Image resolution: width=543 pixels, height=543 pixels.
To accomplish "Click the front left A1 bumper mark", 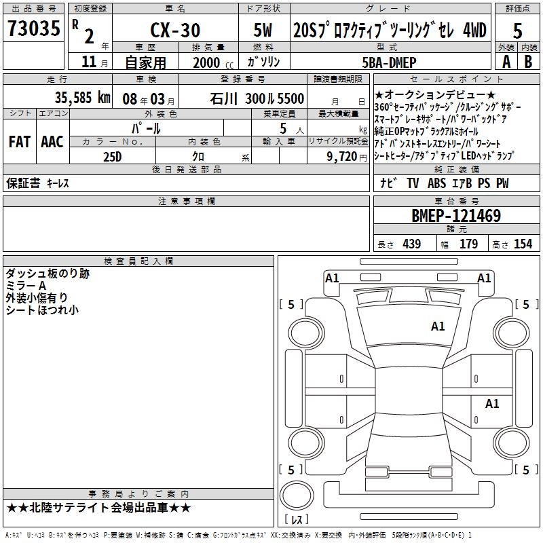I will (332, 278).
